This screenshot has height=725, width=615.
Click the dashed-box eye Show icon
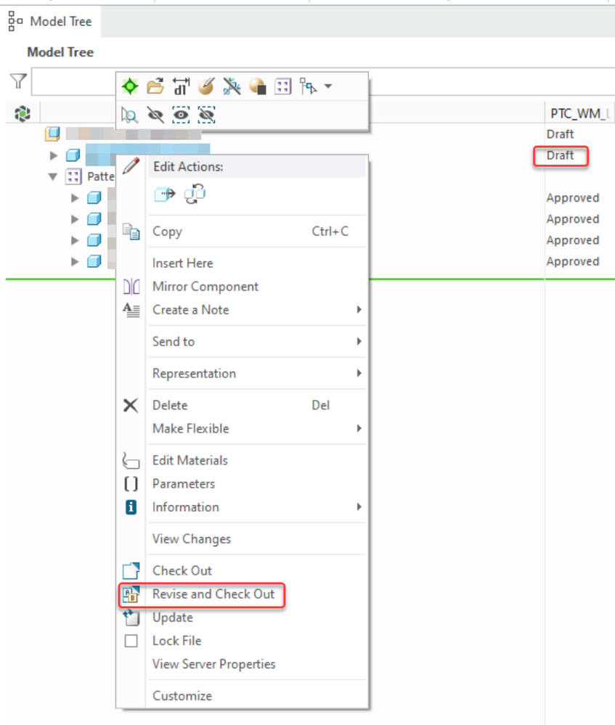181,115
